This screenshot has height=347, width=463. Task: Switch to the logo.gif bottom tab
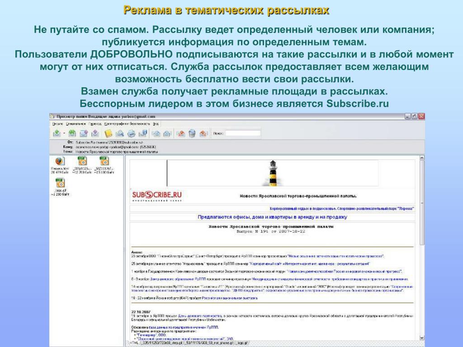tap(241, 343)
